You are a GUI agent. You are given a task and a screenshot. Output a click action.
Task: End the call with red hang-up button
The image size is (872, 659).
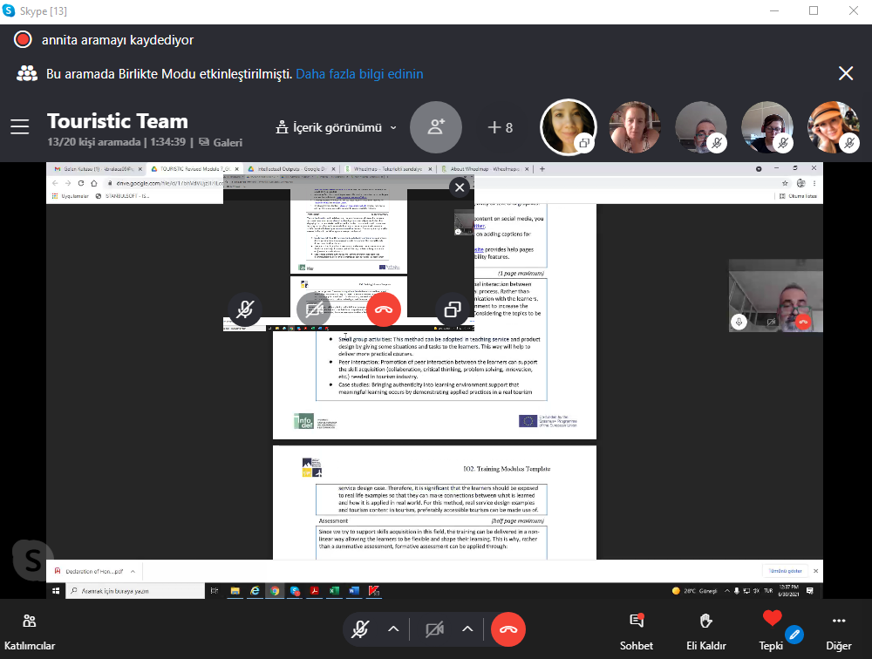[x=508, y=629]
